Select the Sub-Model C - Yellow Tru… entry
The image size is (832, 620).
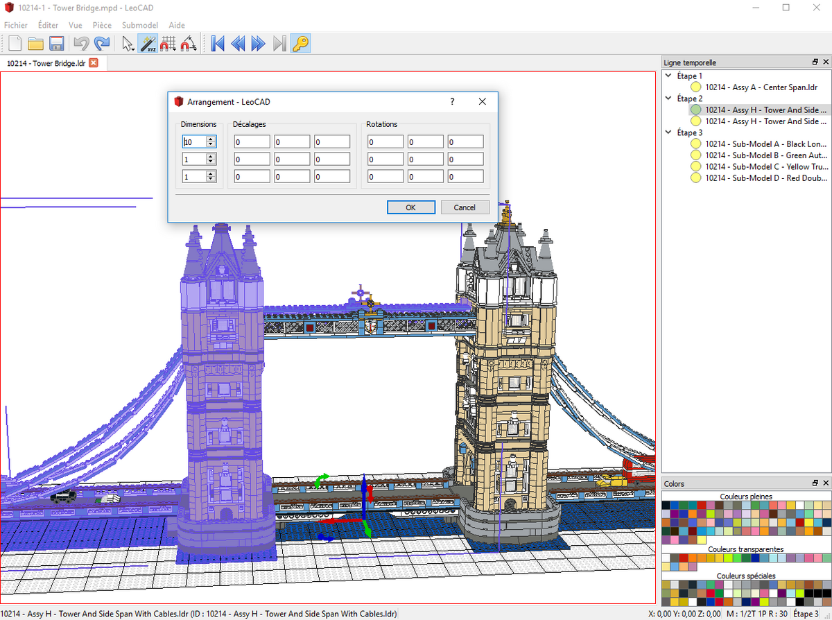767,166
